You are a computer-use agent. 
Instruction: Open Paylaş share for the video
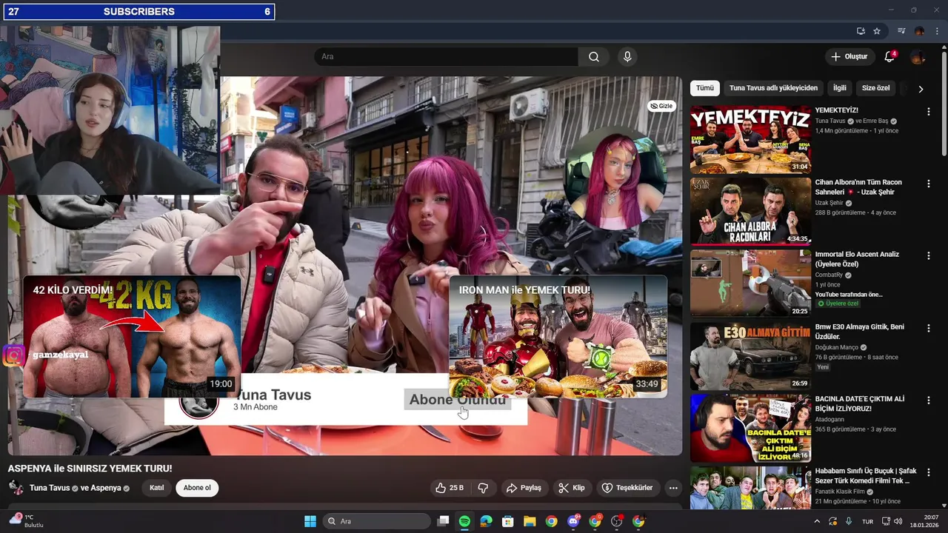[524, 488]
